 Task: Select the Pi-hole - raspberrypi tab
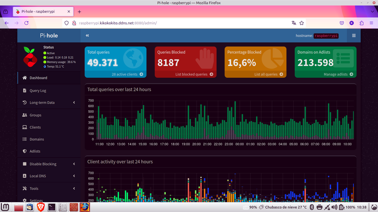43,11
